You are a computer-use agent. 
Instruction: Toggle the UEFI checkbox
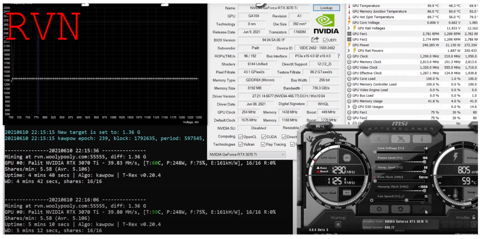(x=325, y=40)
